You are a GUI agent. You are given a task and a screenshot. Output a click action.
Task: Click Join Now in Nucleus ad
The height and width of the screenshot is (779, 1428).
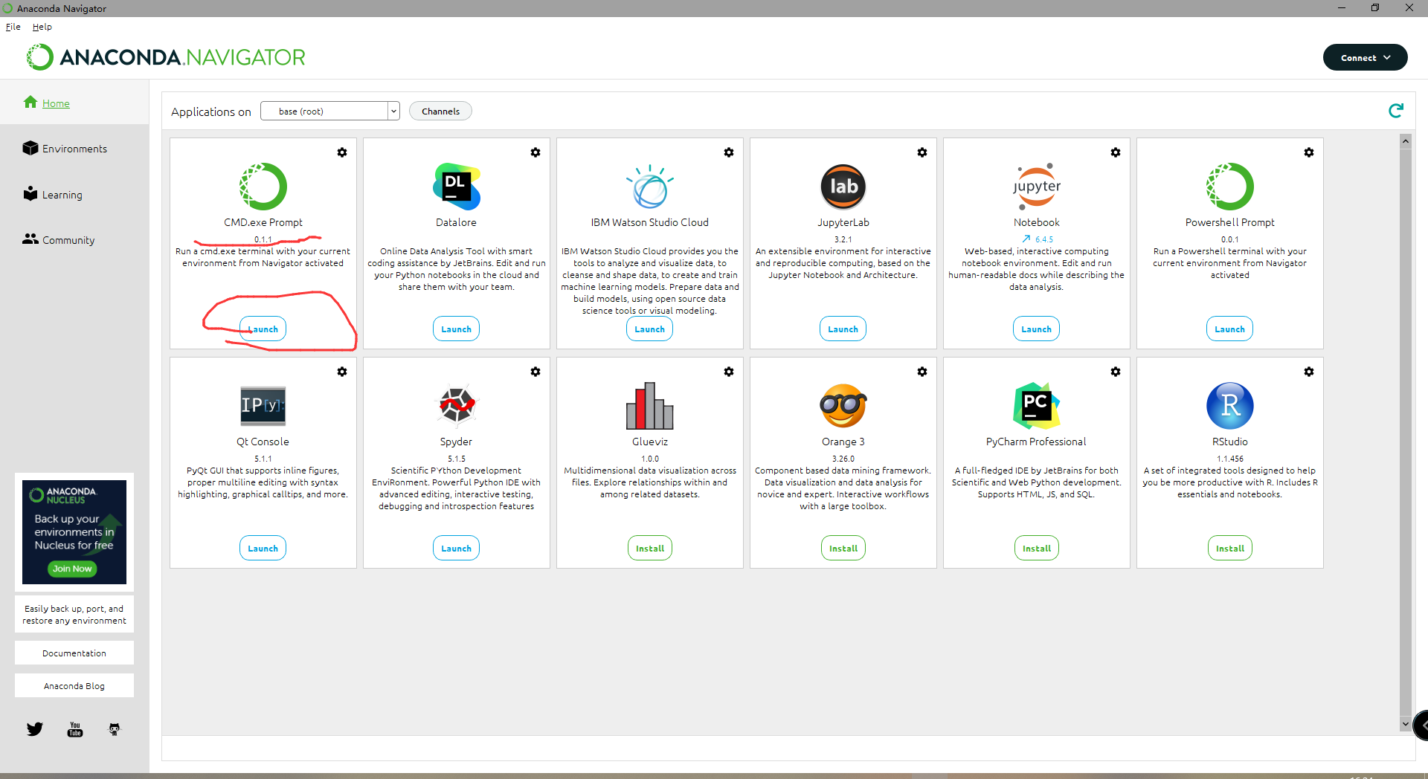(x=72, y=569)
